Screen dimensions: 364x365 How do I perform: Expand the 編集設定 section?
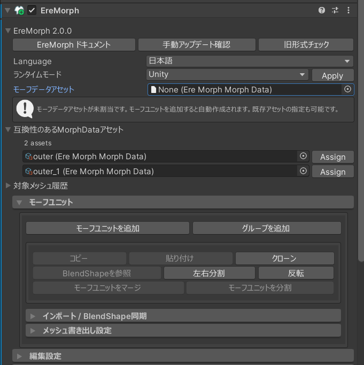pos(183,356)
